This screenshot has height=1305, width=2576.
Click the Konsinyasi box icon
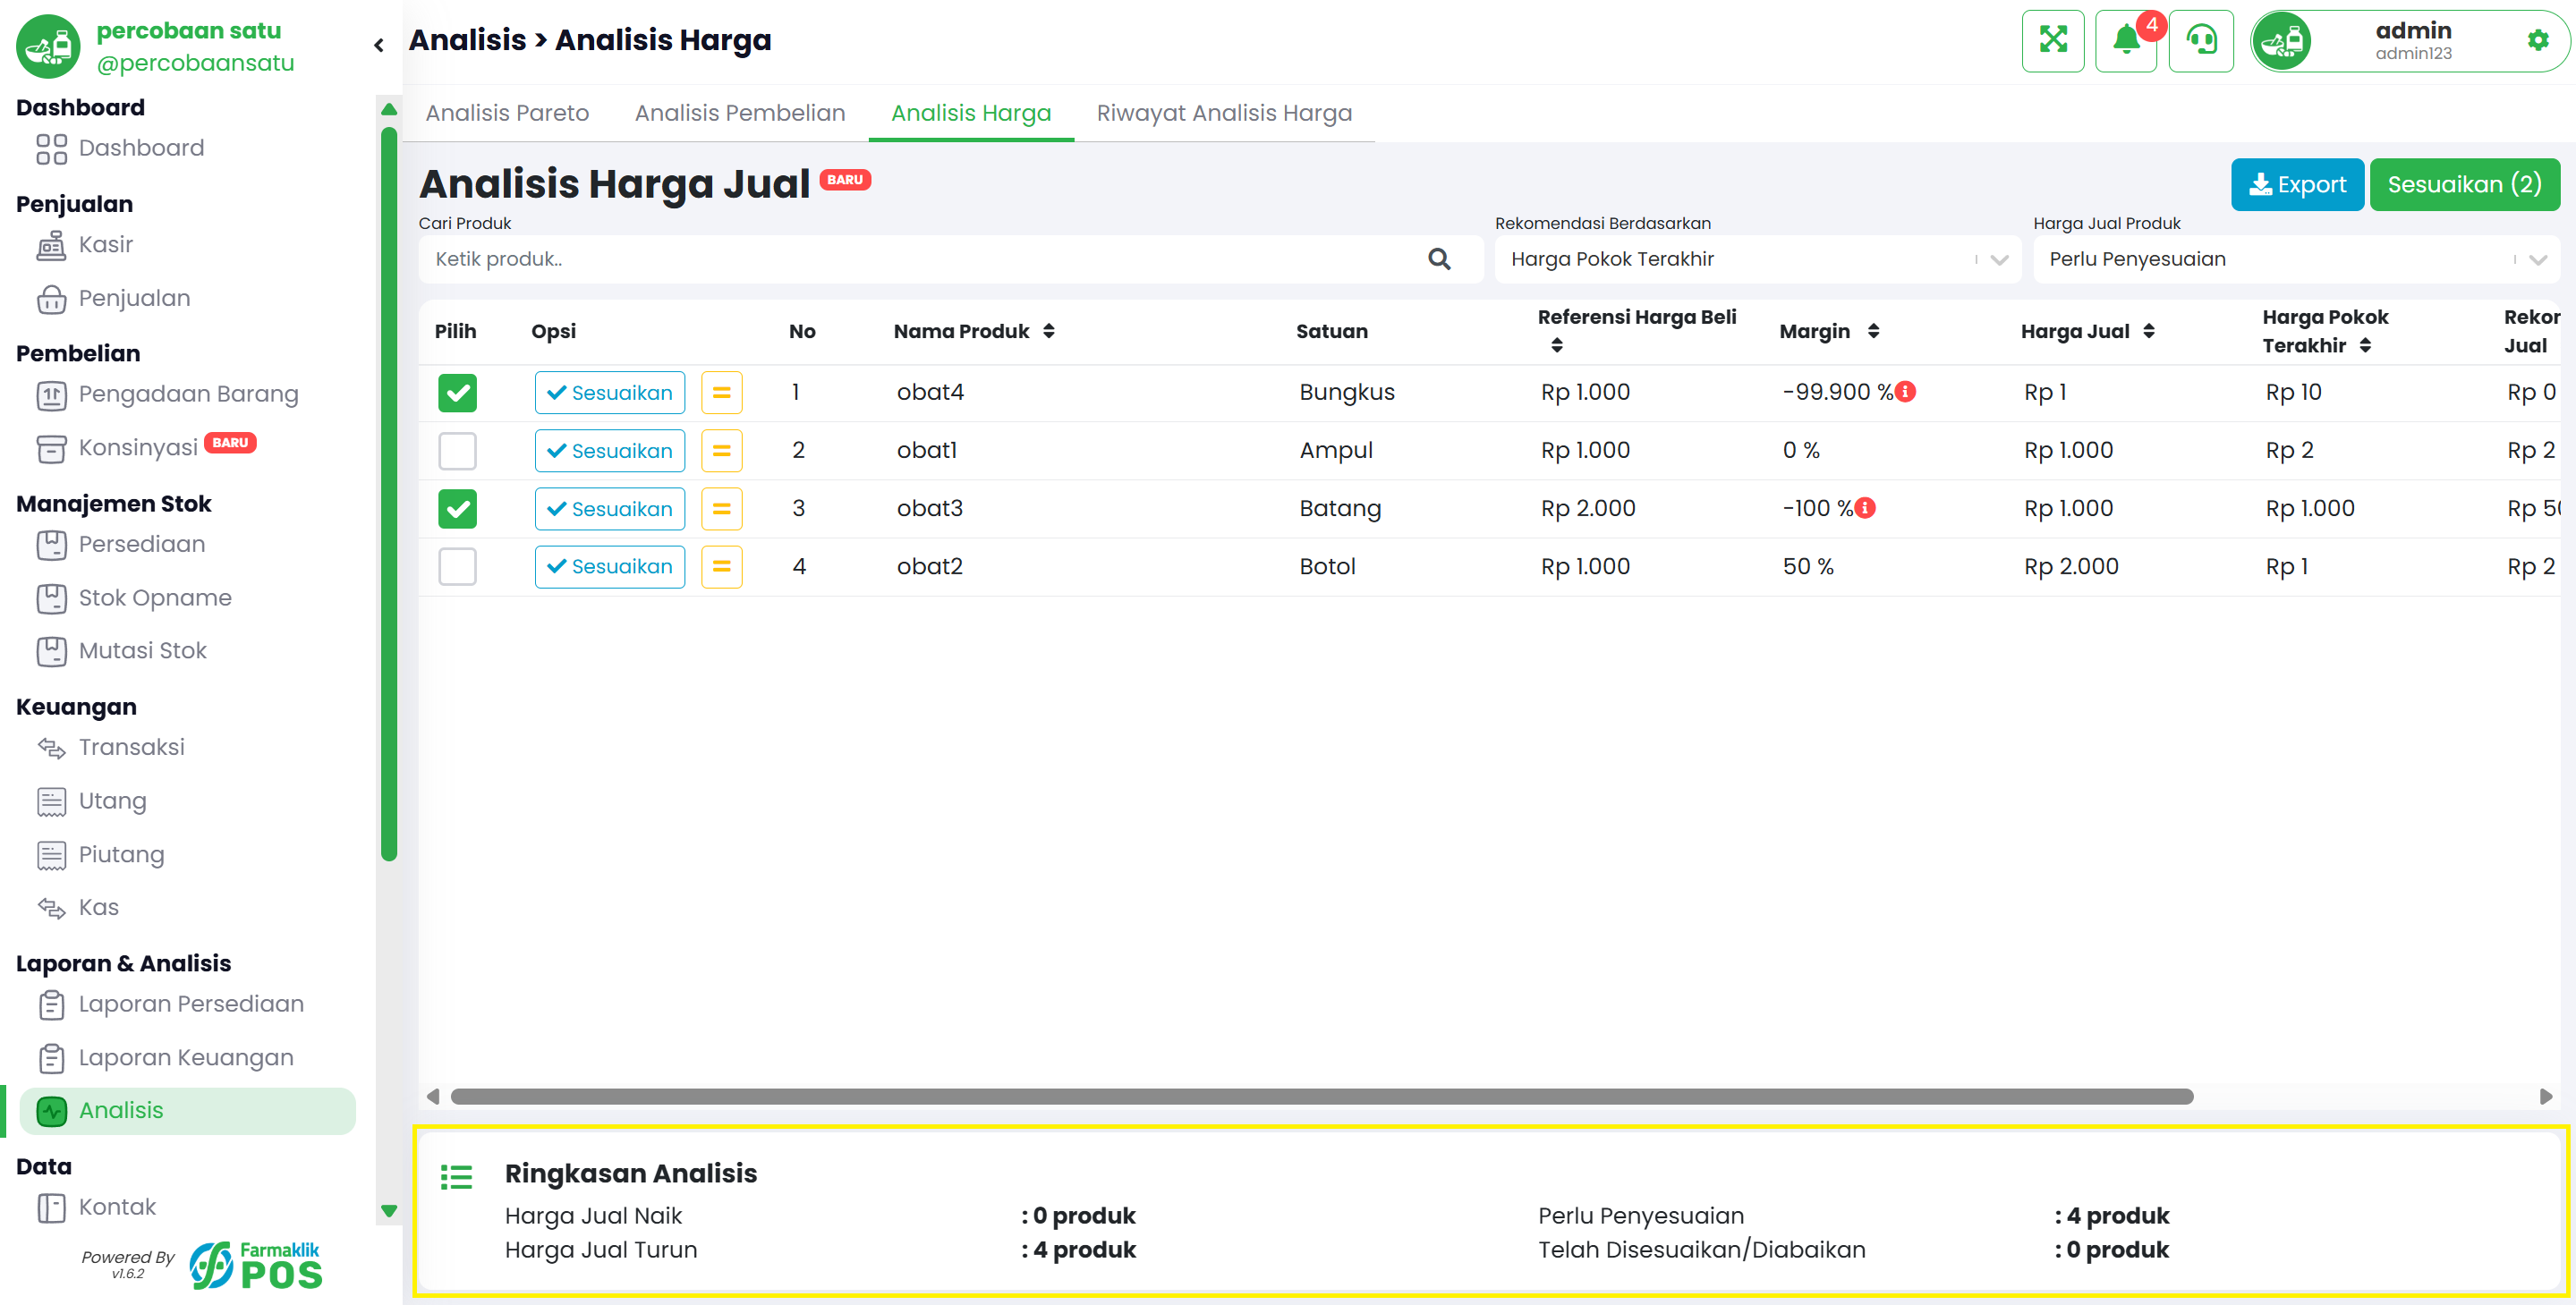[51, 448]
